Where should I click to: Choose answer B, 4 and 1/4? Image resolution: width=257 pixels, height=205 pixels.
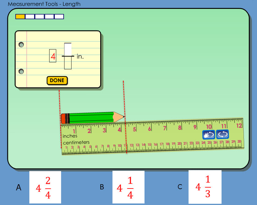tap(128, 187)
